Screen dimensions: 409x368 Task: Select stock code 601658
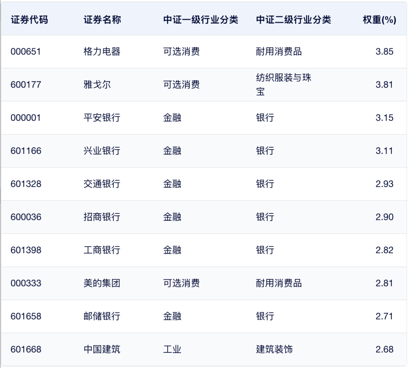pyautogui.click(x=26, y=317)
